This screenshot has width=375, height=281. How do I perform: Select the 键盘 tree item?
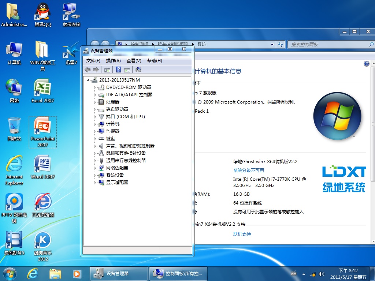pos(111,139)
